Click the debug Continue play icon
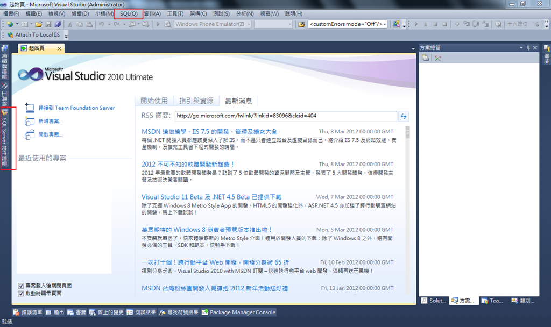This screenshot has width=551, height=327. (x=416, y=24)
